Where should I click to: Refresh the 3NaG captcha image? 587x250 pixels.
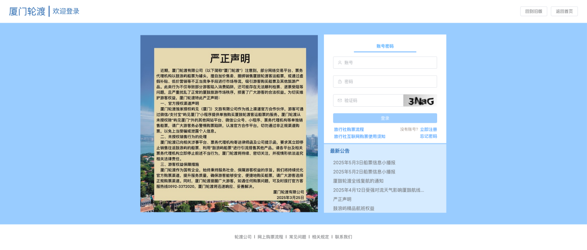[420, 101]
